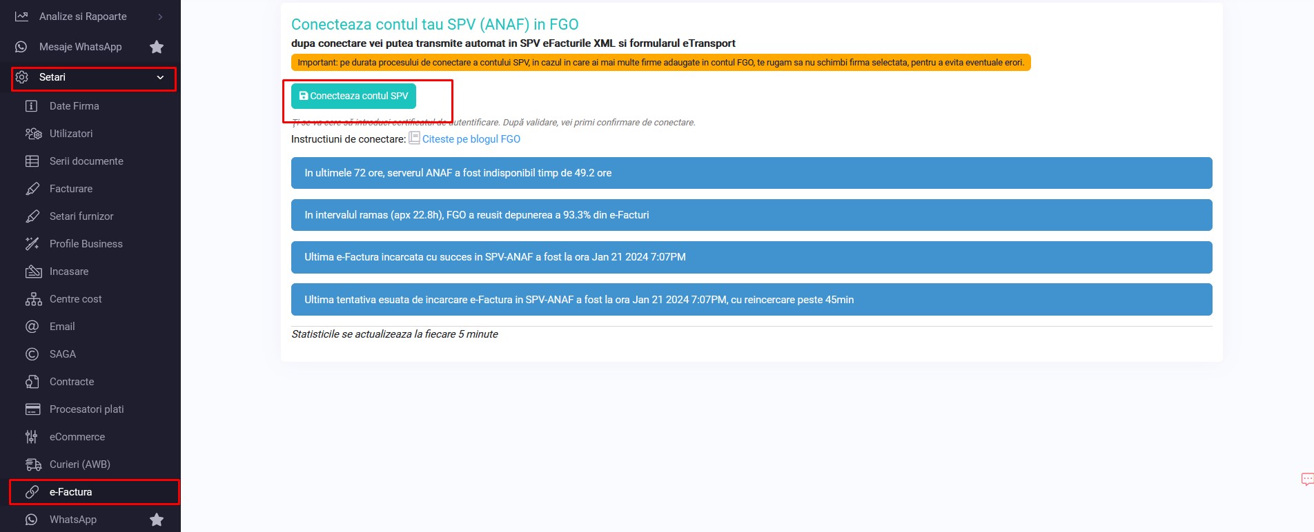Open the Mesaje WhatsApp menu label
This screenshot has height=532, width=1314.
pos(80,47)
